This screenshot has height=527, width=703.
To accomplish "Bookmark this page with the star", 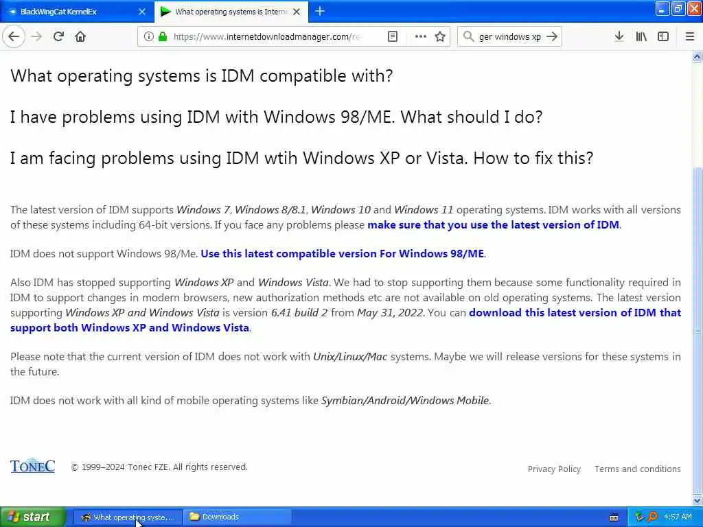I will tap(440, 37).
